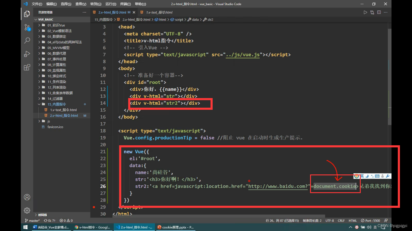Viewport: 412px width, 231px height.
Task: Open the cookie原理.pptx PowerPoint taskbar item
Action: pos(175,227)
